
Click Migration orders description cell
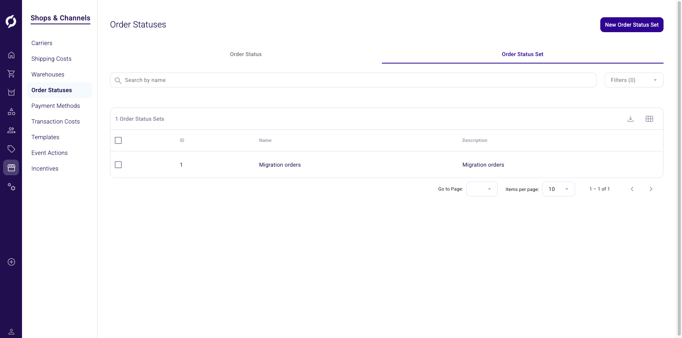pos(483,165)
